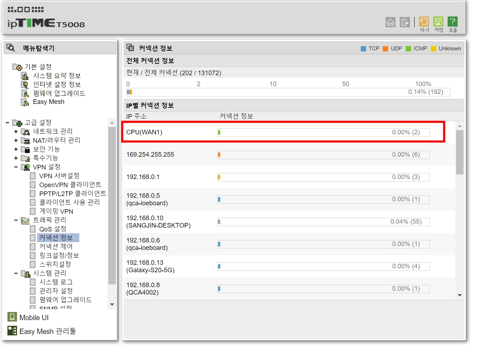This screenshot has height=357, width=484.
Task: Click the connection list scroll-down arrow
Action: coord(460,295)
